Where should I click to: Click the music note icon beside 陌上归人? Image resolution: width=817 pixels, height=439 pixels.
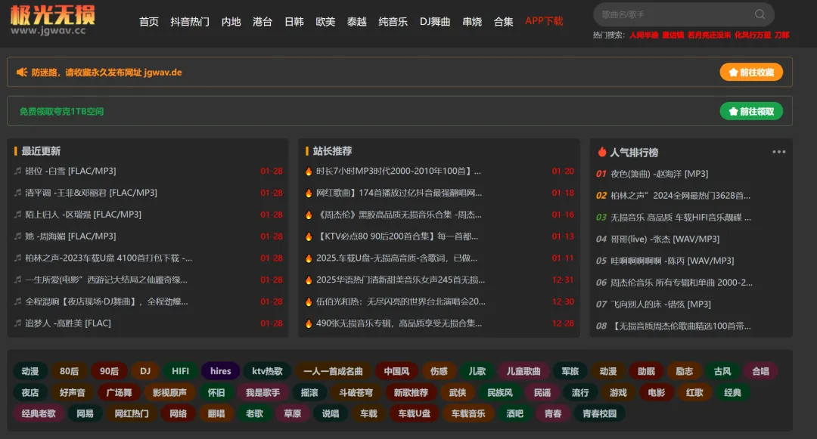pyautogui.click(x=17, y=215)
